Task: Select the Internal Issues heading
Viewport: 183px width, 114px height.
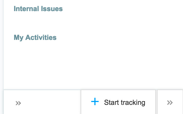Action: 38,9
